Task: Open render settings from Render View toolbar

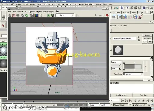Action: [31, 15]
